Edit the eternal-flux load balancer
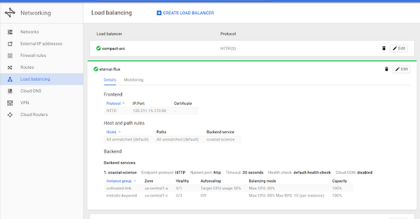 [401, 69]
